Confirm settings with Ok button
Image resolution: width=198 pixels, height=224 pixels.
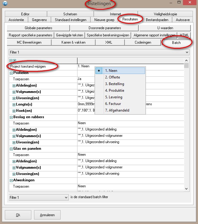(x=18, y=215)
